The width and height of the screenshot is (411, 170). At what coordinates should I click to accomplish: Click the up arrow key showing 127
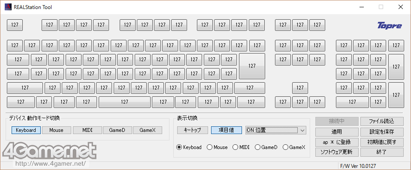click(x=300, y=88)
